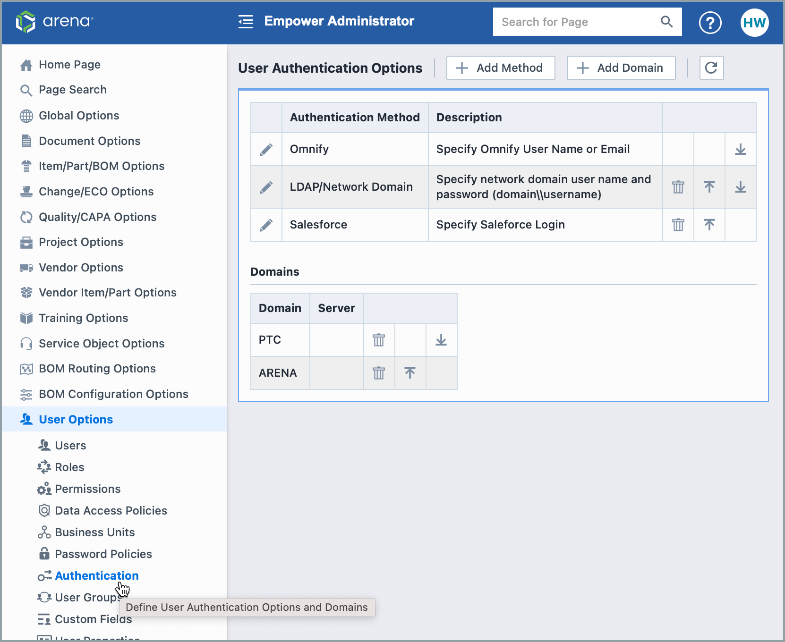Move the PTC domain down
This screenshot has height=642, width=785.
click(441, 339)
